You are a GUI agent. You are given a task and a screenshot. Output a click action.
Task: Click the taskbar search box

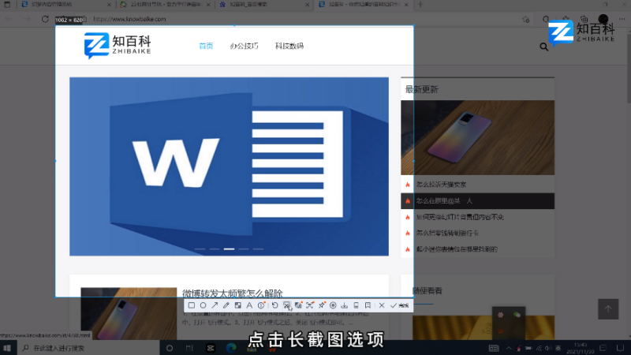click(88, 348)
